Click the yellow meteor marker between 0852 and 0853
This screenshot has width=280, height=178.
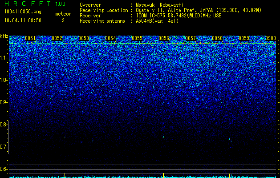pyautogui.click(x=65, y=175)
